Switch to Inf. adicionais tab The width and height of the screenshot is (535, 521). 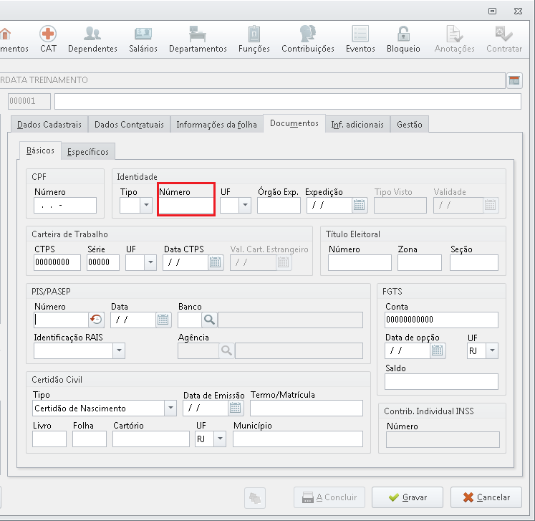tap(357, 125)
